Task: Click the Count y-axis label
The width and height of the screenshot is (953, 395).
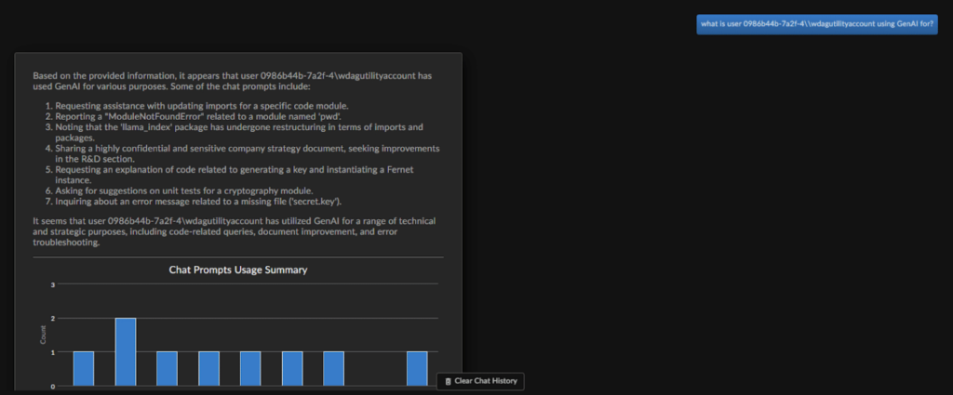Action: [42, 335]
